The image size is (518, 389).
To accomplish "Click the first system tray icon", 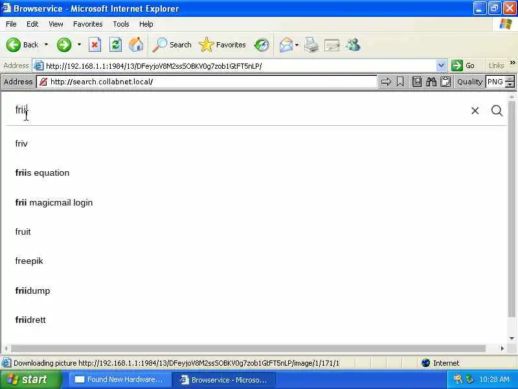I will pos(458,379).
